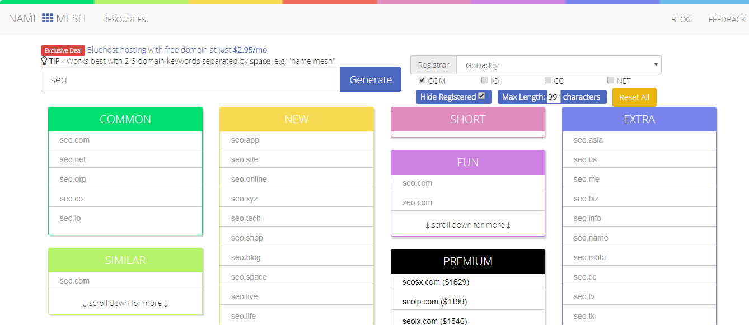Click scroll down for more under SIMILAR

click(125, 303)
